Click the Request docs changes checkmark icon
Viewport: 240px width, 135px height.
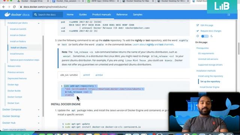pyautogui.click(x=198, y=31)
